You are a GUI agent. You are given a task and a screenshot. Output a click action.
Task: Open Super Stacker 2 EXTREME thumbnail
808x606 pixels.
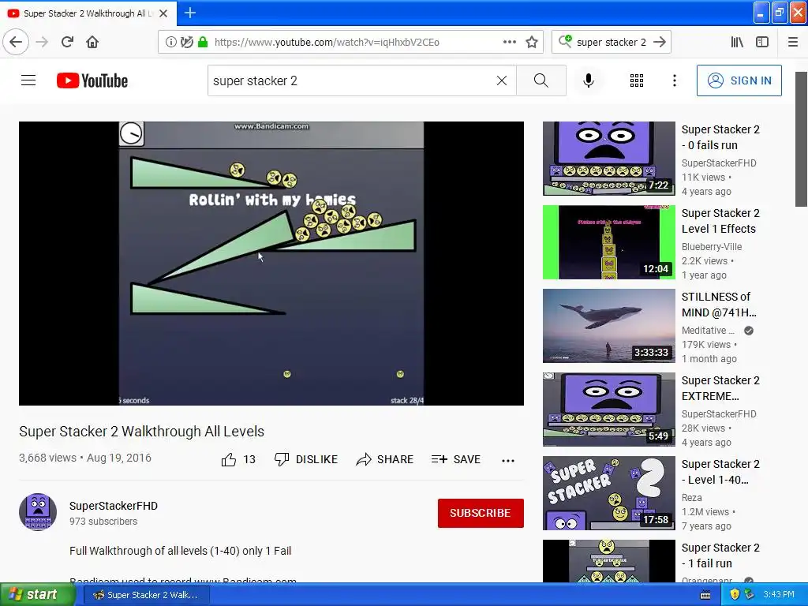608,410
